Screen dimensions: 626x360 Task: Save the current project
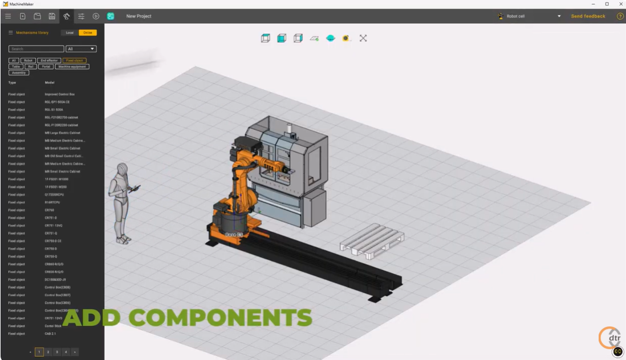(52, 17)
